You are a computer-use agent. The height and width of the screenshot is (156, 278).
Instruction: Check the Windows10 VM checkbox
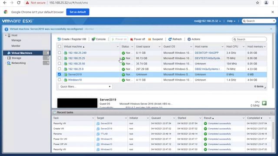60,80
